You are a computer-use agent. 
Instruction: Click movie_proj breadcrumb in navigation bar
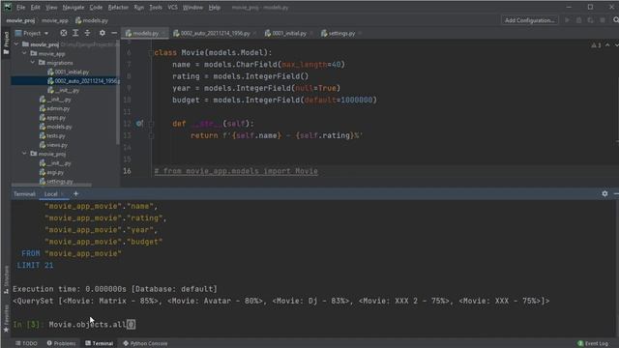[x=20, y=20]
